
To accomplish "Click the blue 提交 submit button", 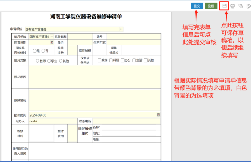I will tap(196, 6).
